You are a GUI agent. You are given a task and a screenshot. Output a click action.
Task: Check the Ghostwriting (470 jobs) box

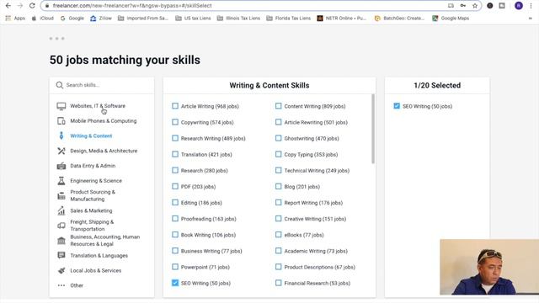(x=279, y=138)
